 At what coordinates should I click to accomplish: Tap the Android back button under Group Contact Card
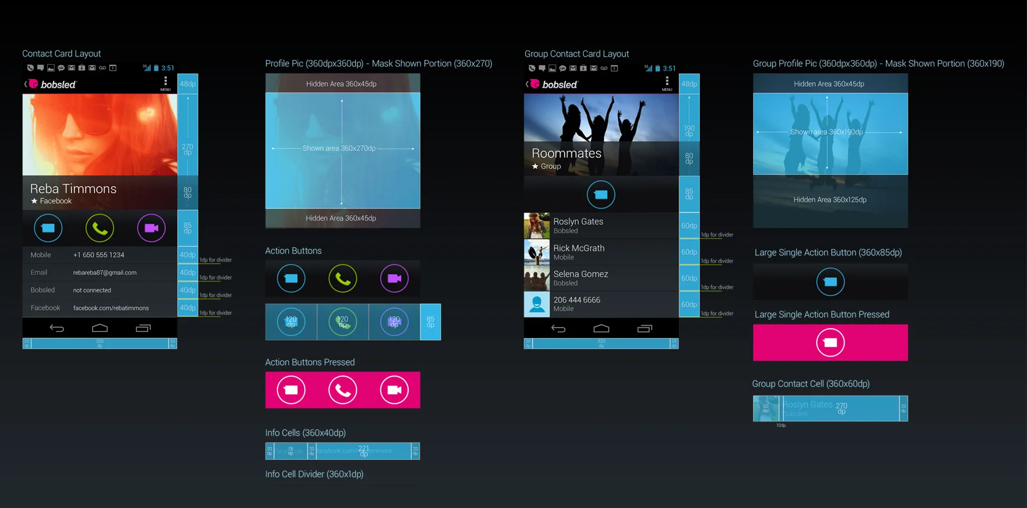coord(558,328)
